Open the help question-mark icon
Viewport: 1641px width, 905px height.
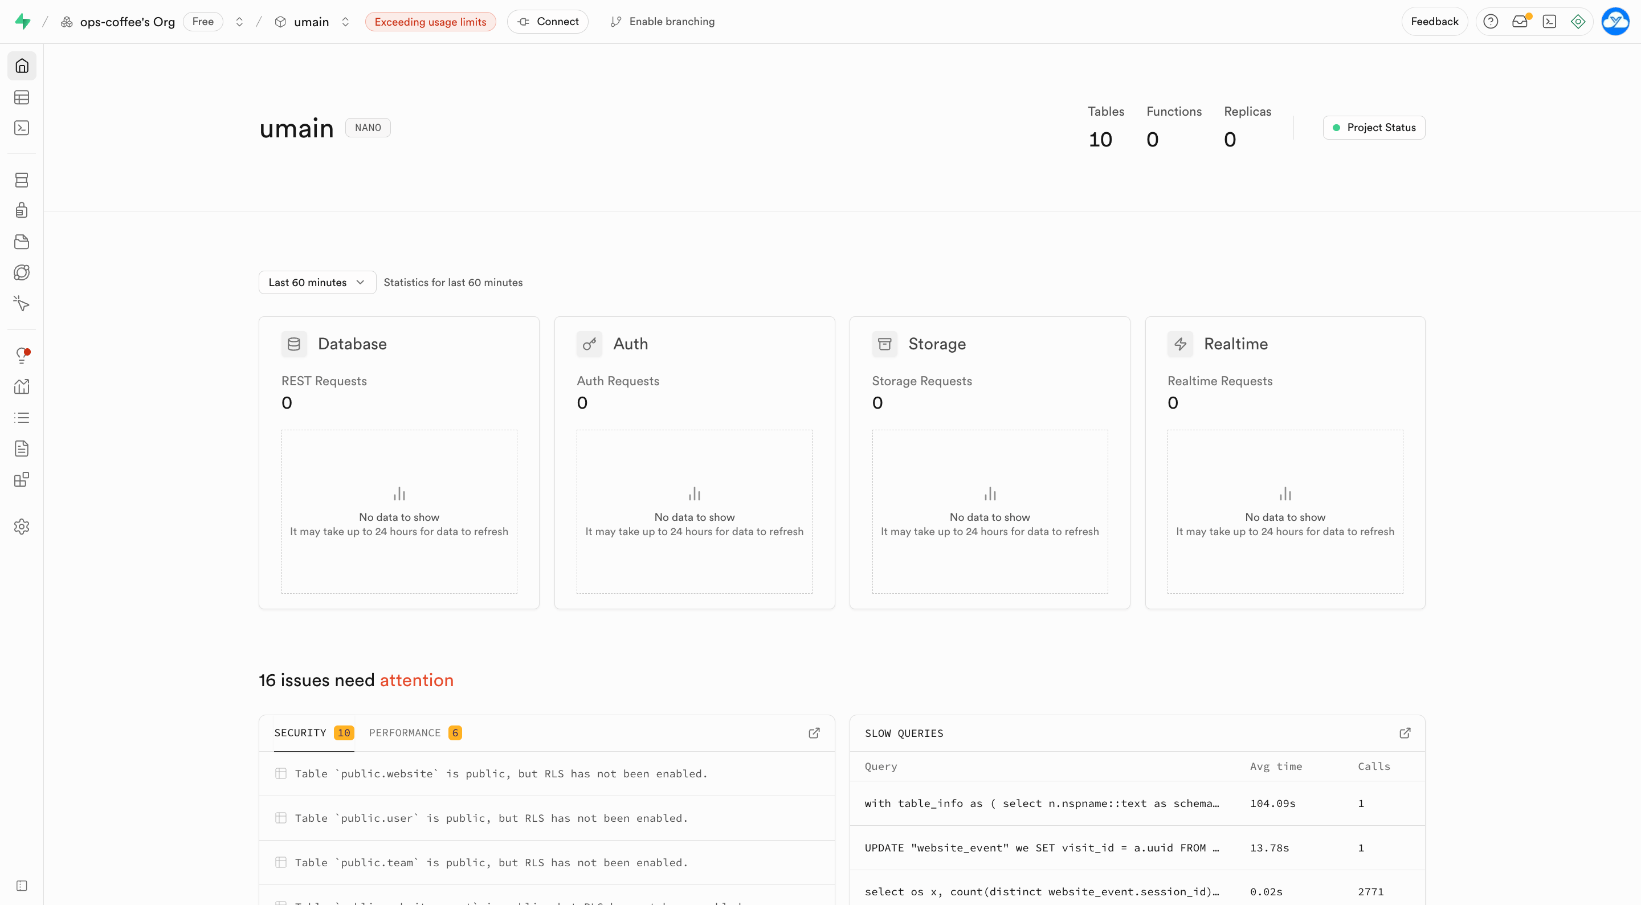click(1491, 22)
